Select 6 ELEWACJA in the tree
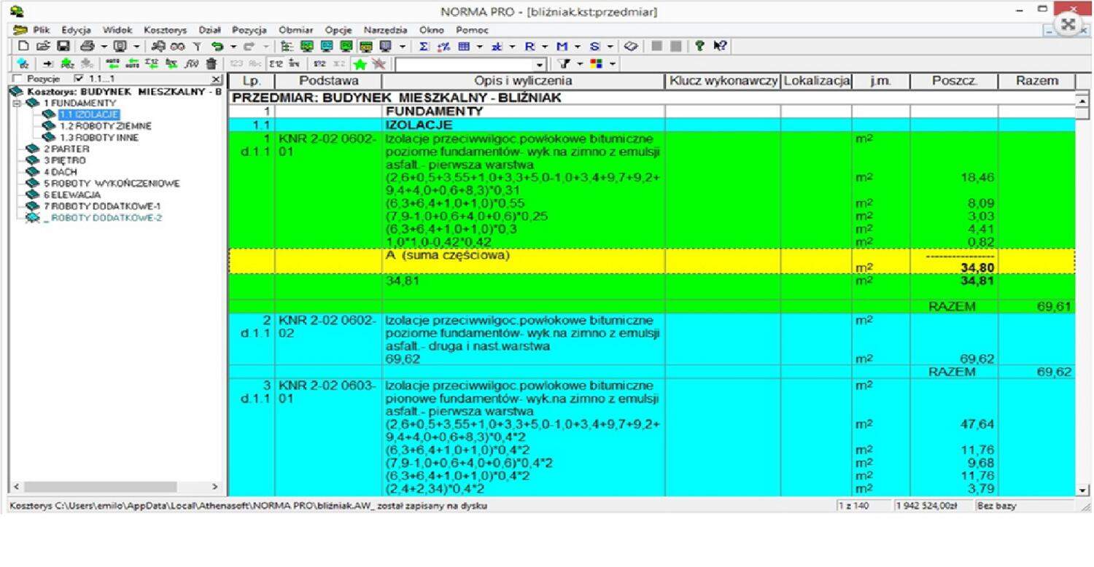Screen dimensions: 1094x567 [71, 195]
